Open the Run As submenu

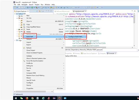pyautogui.click(x=44, y=68)
